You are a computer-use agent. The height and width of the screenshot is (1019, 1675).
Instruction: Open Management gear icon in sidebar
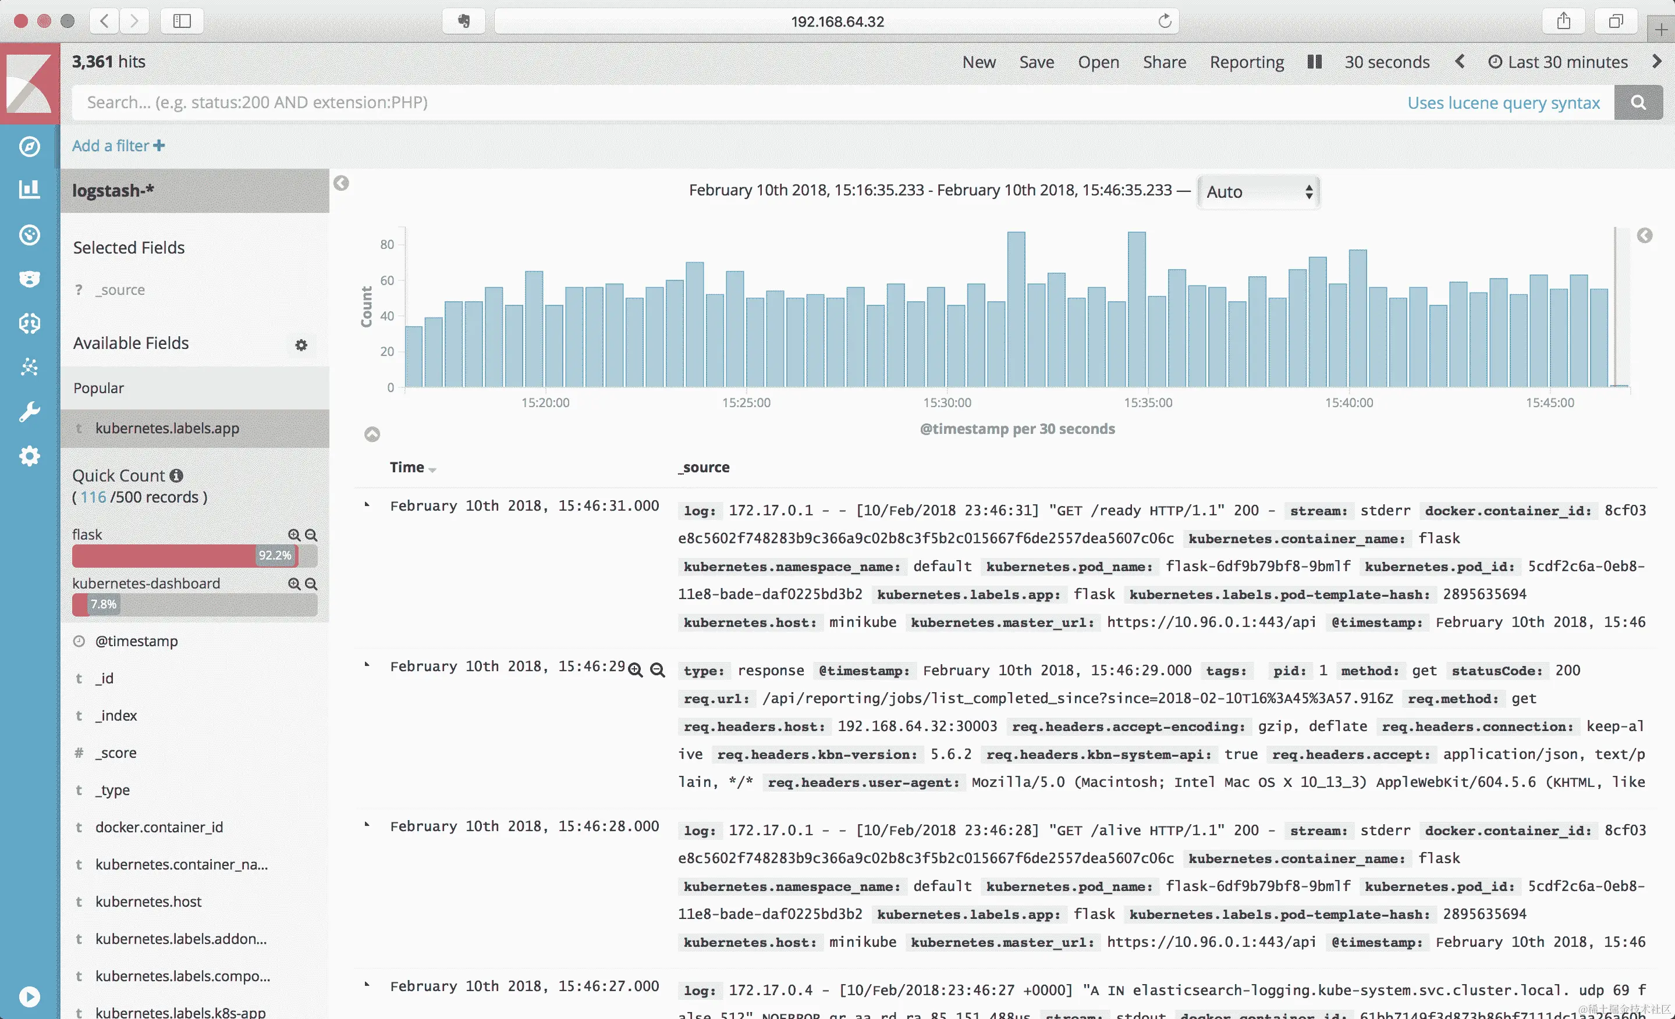click(29, 456)
